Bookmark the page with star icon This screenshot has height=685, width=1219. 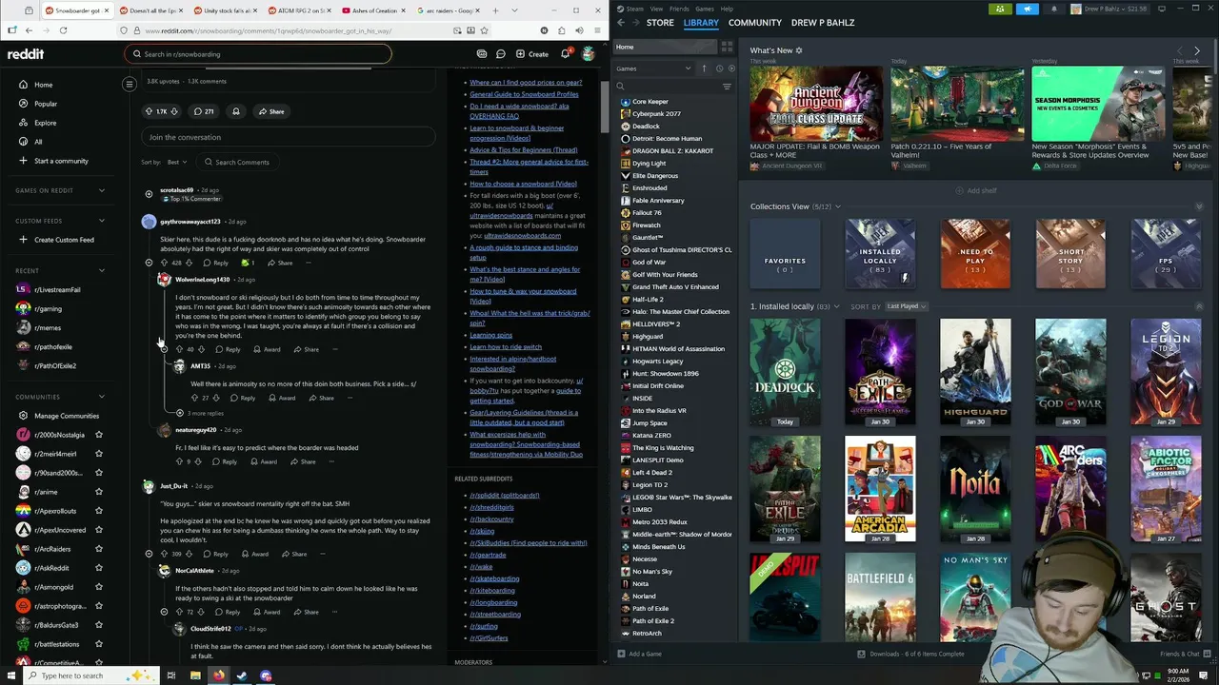click(x=485, y=30)
